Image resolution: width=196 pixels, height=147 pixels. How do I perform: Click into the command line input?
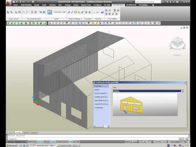[93, 139]
